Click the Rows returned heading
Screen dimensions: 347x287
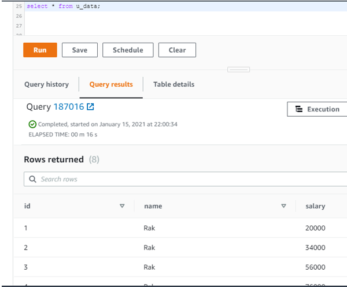point(54,159)
